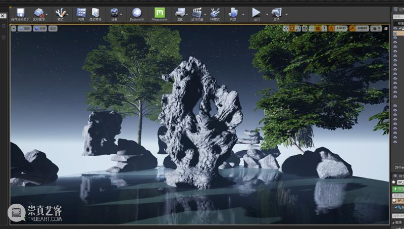Open grid snap size value dropdown

[324, 28]
